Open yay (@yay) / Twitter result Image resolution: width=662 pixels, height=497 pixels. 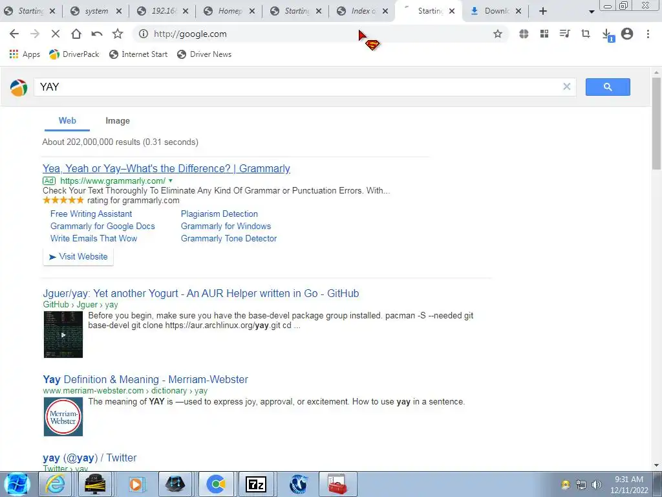[90, 458]
